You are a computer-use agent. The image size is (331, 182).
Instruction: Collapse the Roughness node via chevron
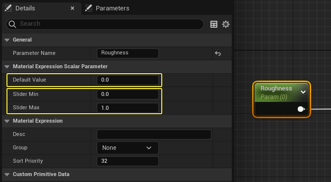(303, 91)
